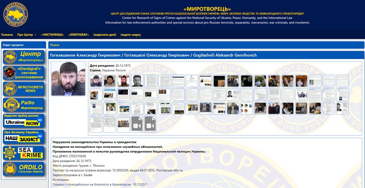365x188 pixels.
Task: Open the SEA KRIME banner
Action: pos(23,153)
